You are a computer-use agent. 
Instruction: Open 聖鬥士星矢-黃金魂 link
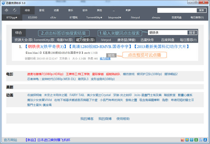pos(39,105)
